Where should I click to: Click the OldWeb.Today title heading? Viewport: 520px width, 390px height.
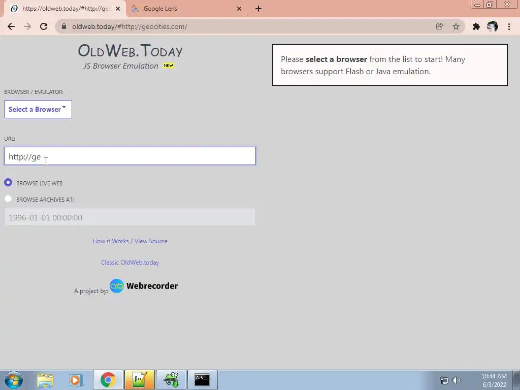(130, 50)
